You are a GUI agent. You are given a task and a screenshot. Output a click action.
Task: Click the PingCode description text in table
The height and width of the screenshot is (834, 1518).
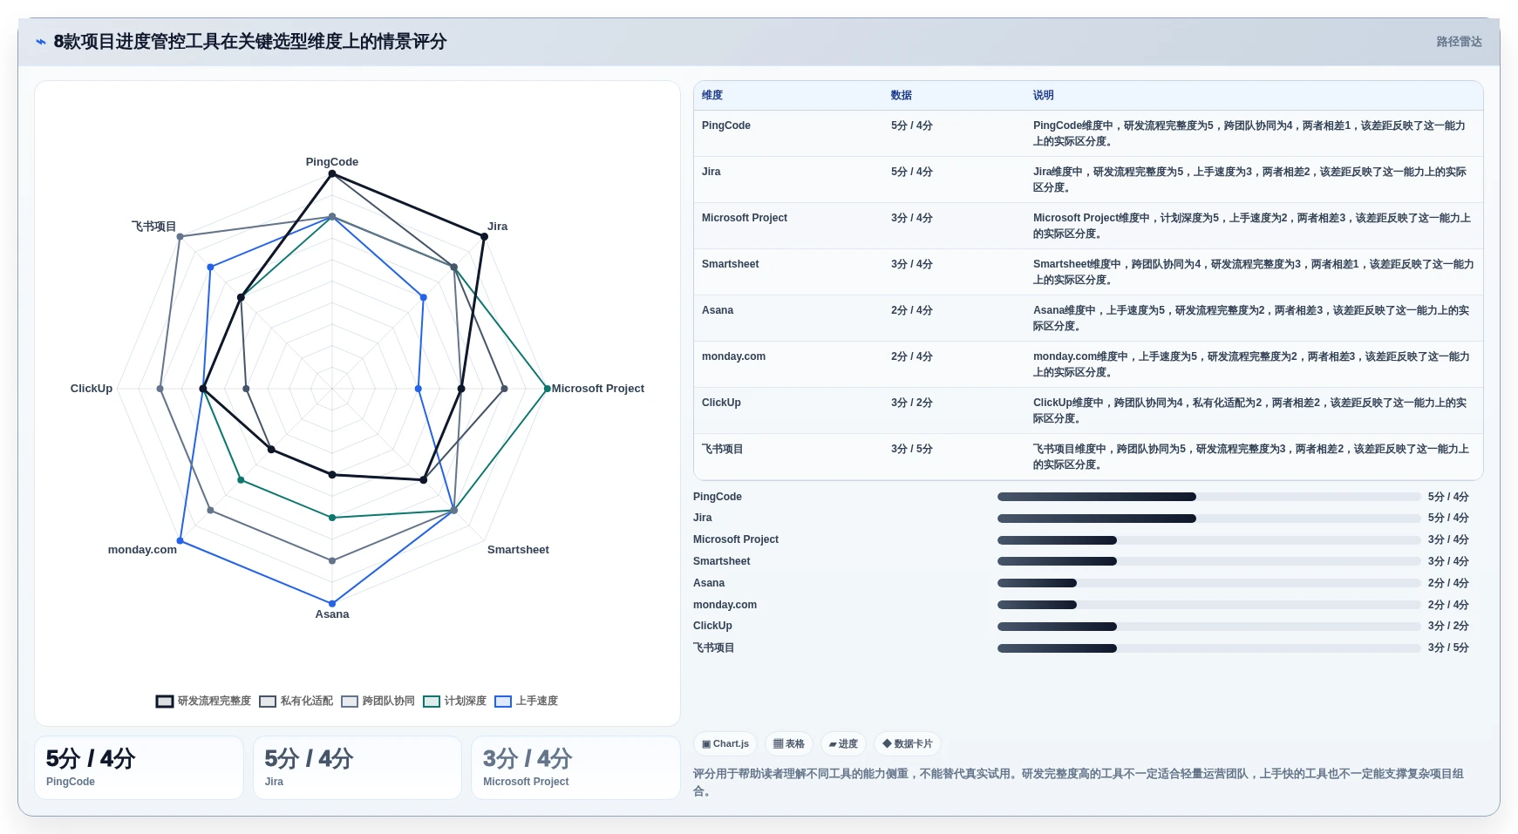pyautogui.click(x=1249, y=133)
